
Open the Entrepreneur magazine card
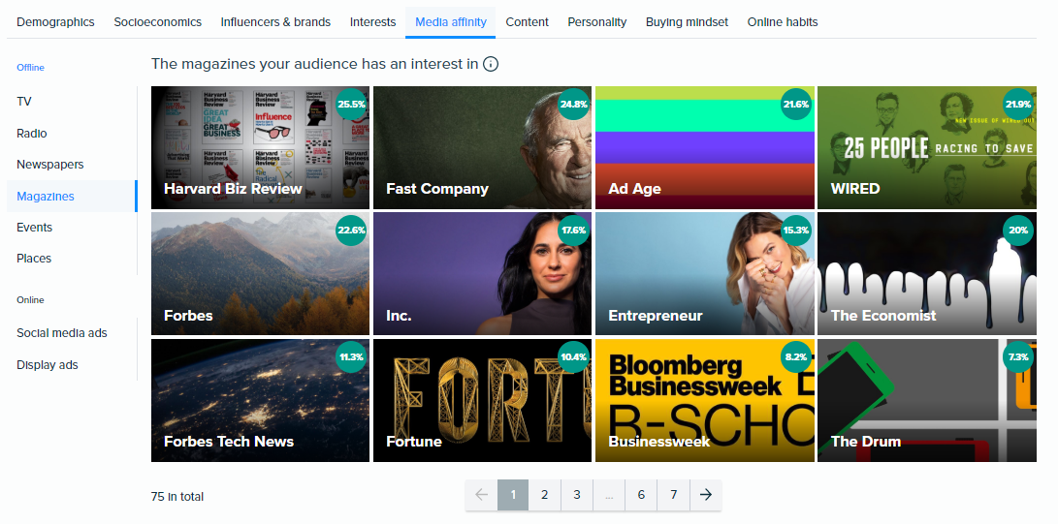point(704,273)
